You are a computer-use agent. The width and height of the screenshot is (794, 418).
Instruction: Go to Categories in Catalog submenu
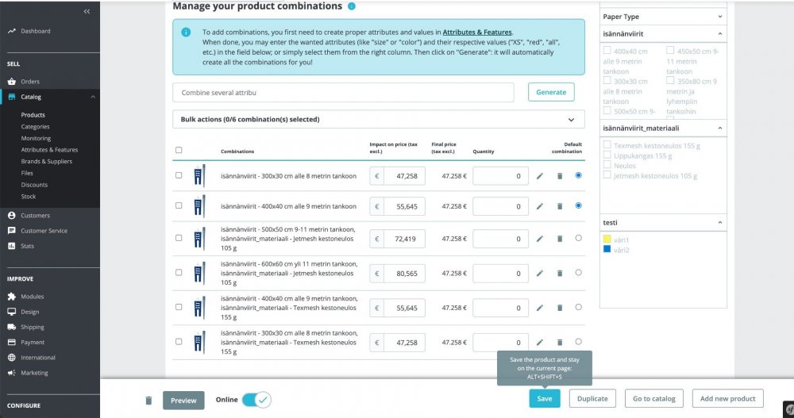click(36, 127)
